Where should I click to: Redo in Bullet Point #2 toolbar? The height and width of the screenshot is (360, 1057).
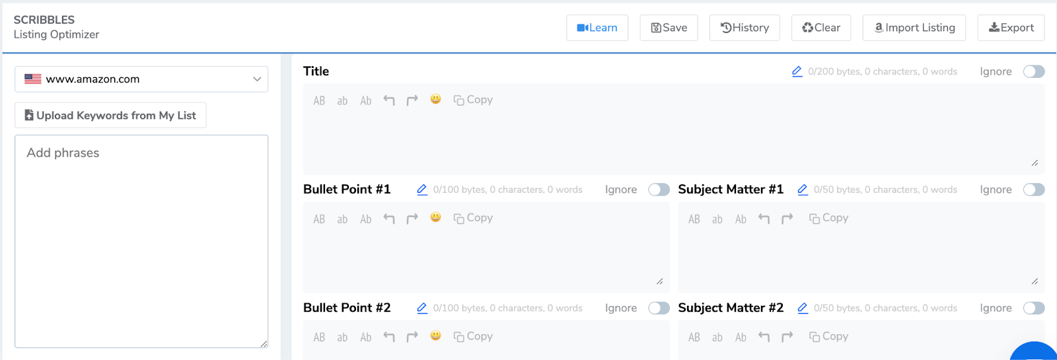(412, 337)
